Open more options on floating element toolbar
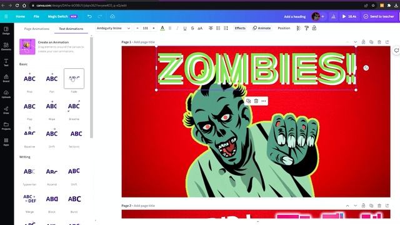 click(x=264, y=101)
